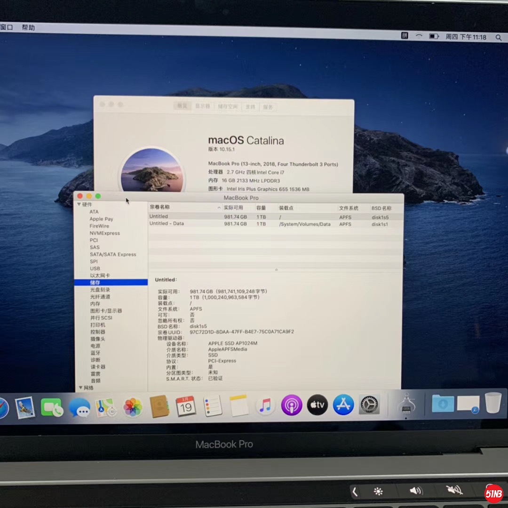Screen dimensions: 508x508
Task: Launch Messages from the dock
Action: pos(79,407)
